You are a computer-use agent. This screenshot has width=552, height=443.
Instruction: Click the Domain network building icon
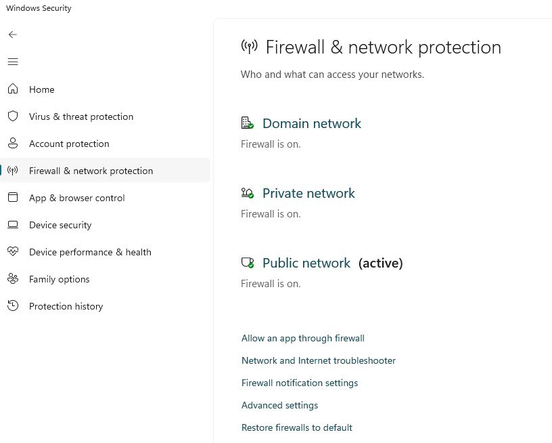[247, 123]
